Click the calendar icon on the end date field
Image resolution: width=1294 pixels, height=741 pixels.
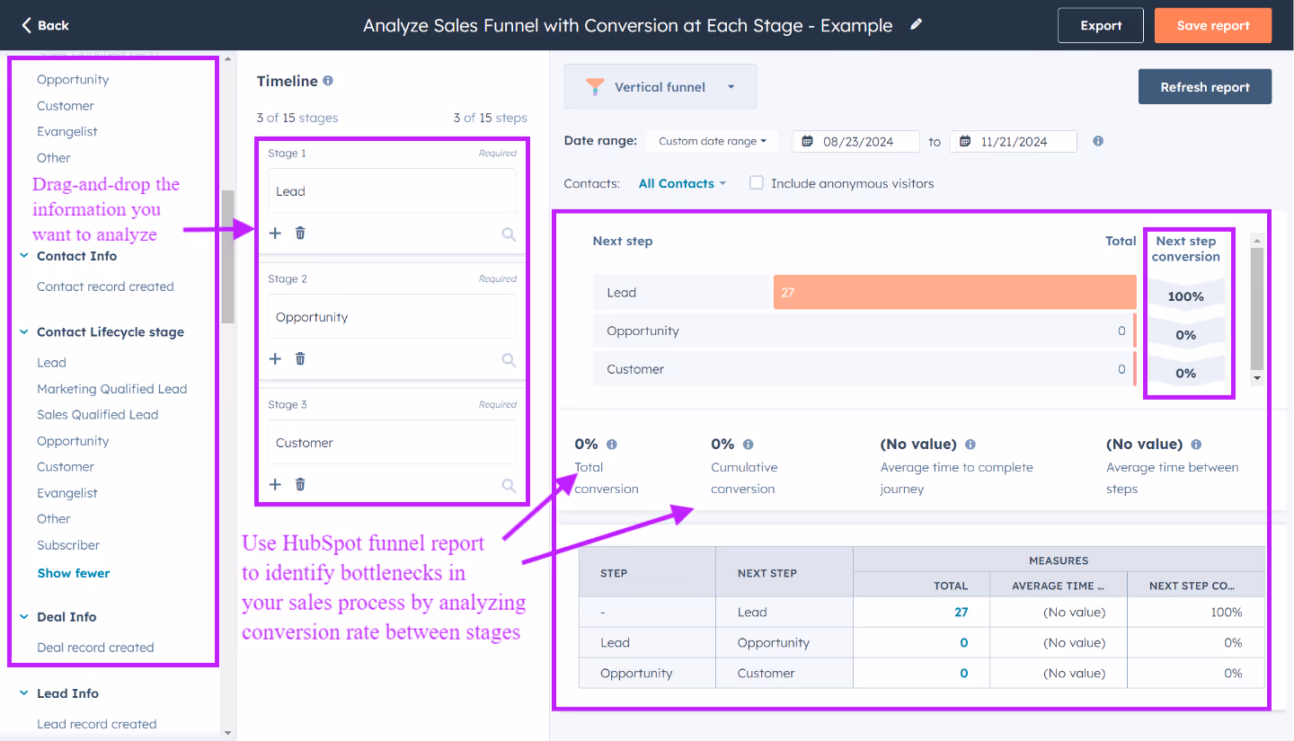[963, 141]
